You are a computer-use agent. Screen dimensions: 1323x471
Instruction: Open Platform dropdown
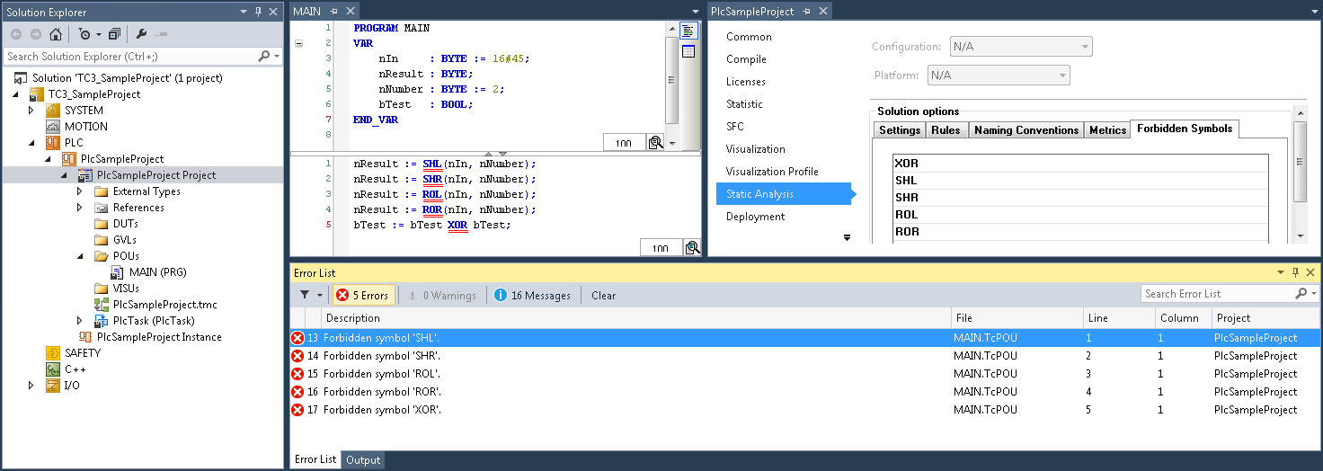pos(999,76)
